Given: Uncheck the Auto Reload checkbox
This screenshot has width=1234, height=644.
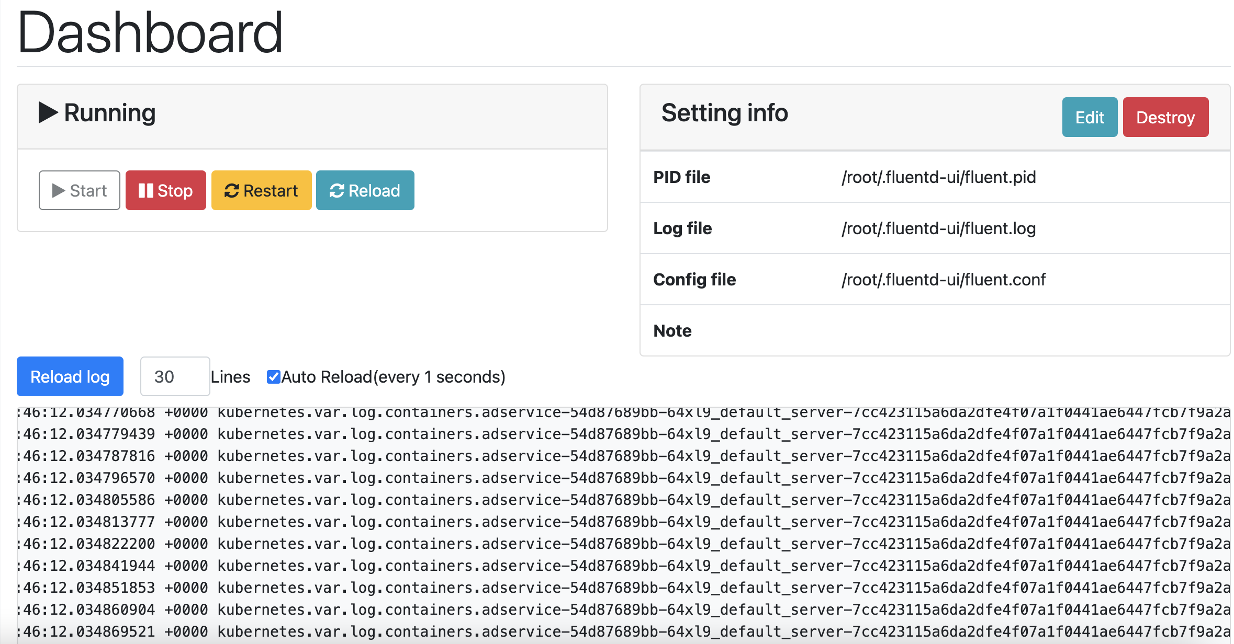Looking at the screenshot, I should coord(273,376).
